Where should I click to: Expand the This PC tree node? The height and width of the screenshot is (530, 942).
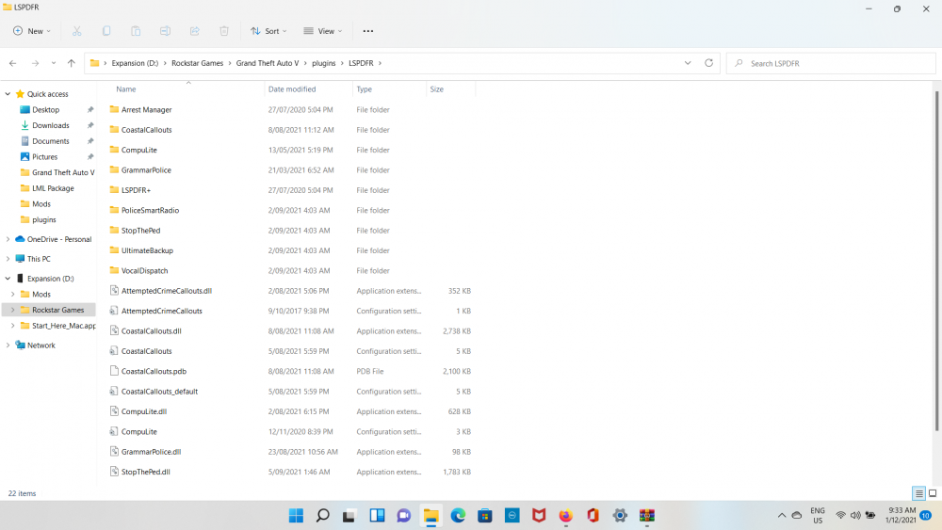click(8, 259)
